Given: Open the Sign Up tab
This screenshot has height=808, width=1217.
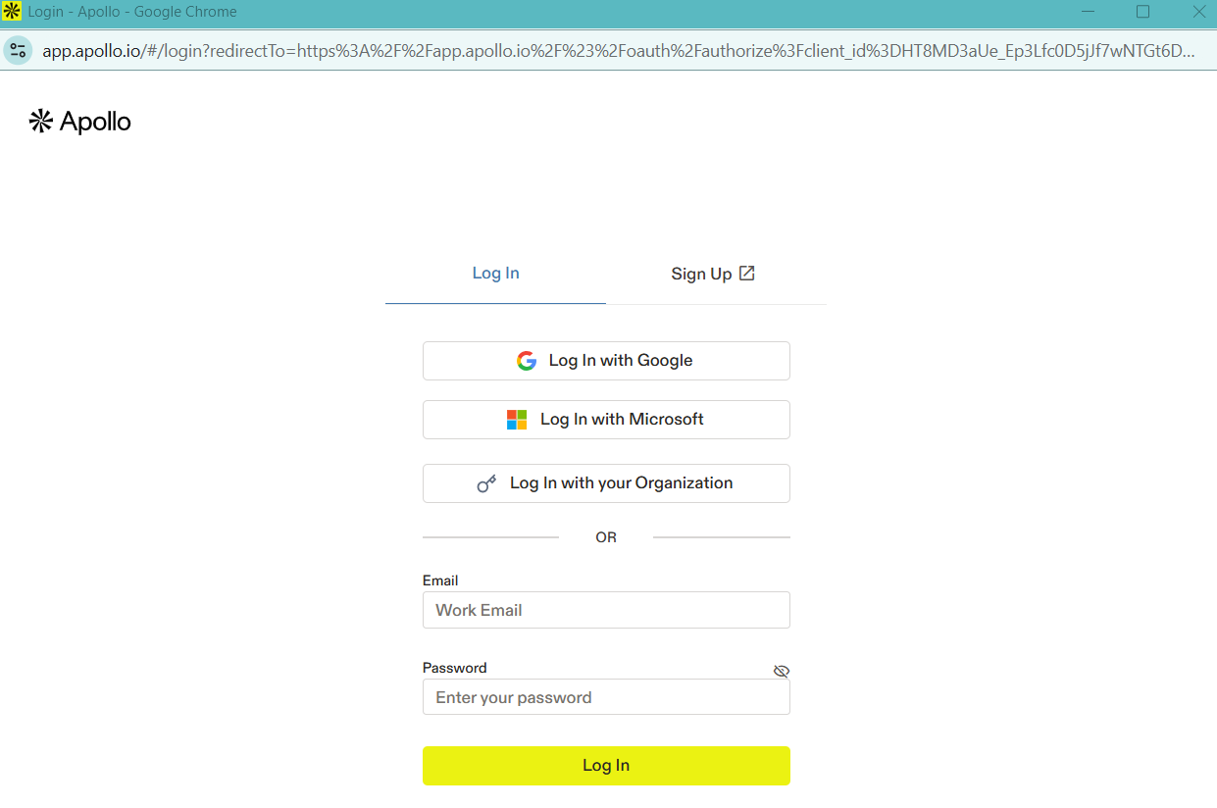Looking at the screenshot, I should [x=713, y=274].
